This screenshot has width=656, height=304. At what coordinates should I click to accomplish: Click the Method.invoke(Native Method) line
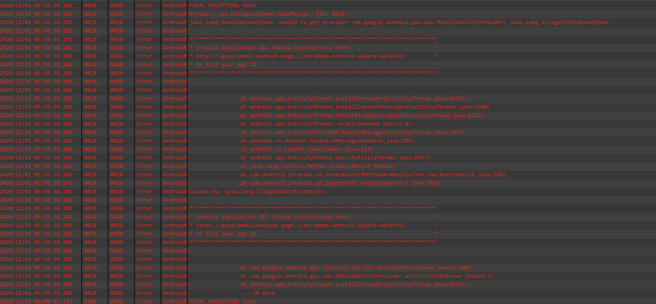318,166
